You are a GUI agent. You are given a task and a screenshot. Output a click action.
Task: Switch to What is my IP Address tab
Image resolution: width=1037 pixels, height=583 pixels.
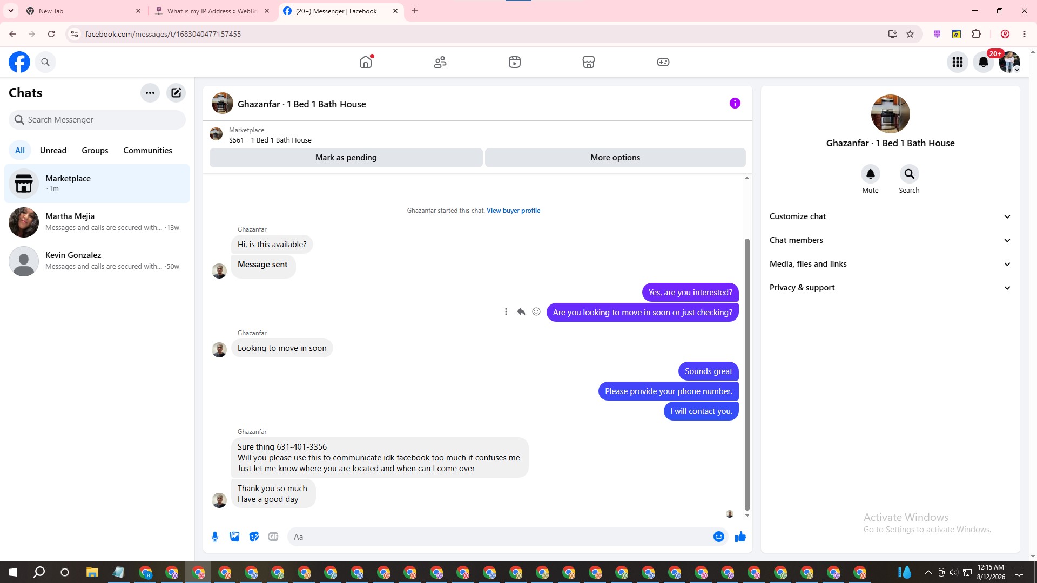[212, 11]
